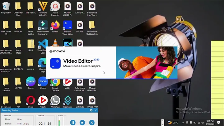Screen dimensions: 224x126
Task: Open the Recycle Bin icon
Action: tap(6, 8)
